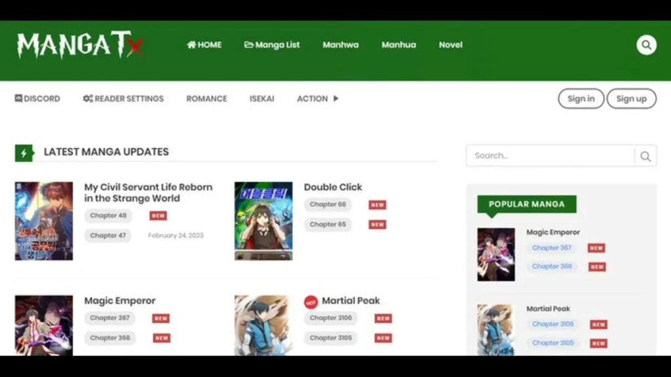The image size is (671, 377).
Task: Click the POPULAR MANGA heading tab
Action: point(527,204)
